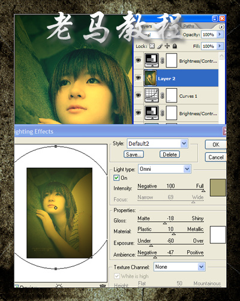240x301 pixels.
Task: Click Height slider value 50
Action: pyautogui.click(x=179, y=284)
